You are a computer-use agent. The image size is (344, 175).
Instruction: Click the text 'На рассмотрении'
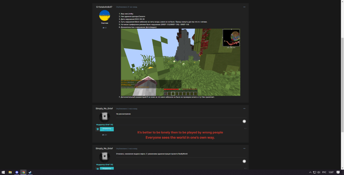tap(123, 114)
